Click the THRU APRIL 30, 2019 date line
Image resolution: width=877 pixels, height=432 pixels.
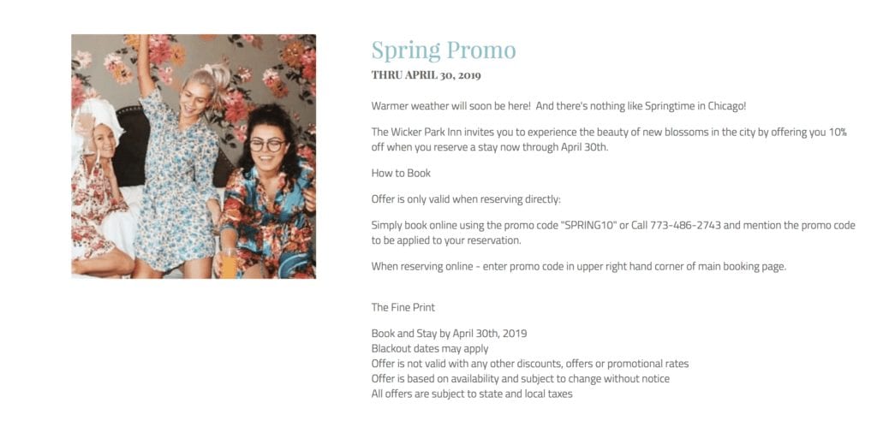[x=427, y=75]
